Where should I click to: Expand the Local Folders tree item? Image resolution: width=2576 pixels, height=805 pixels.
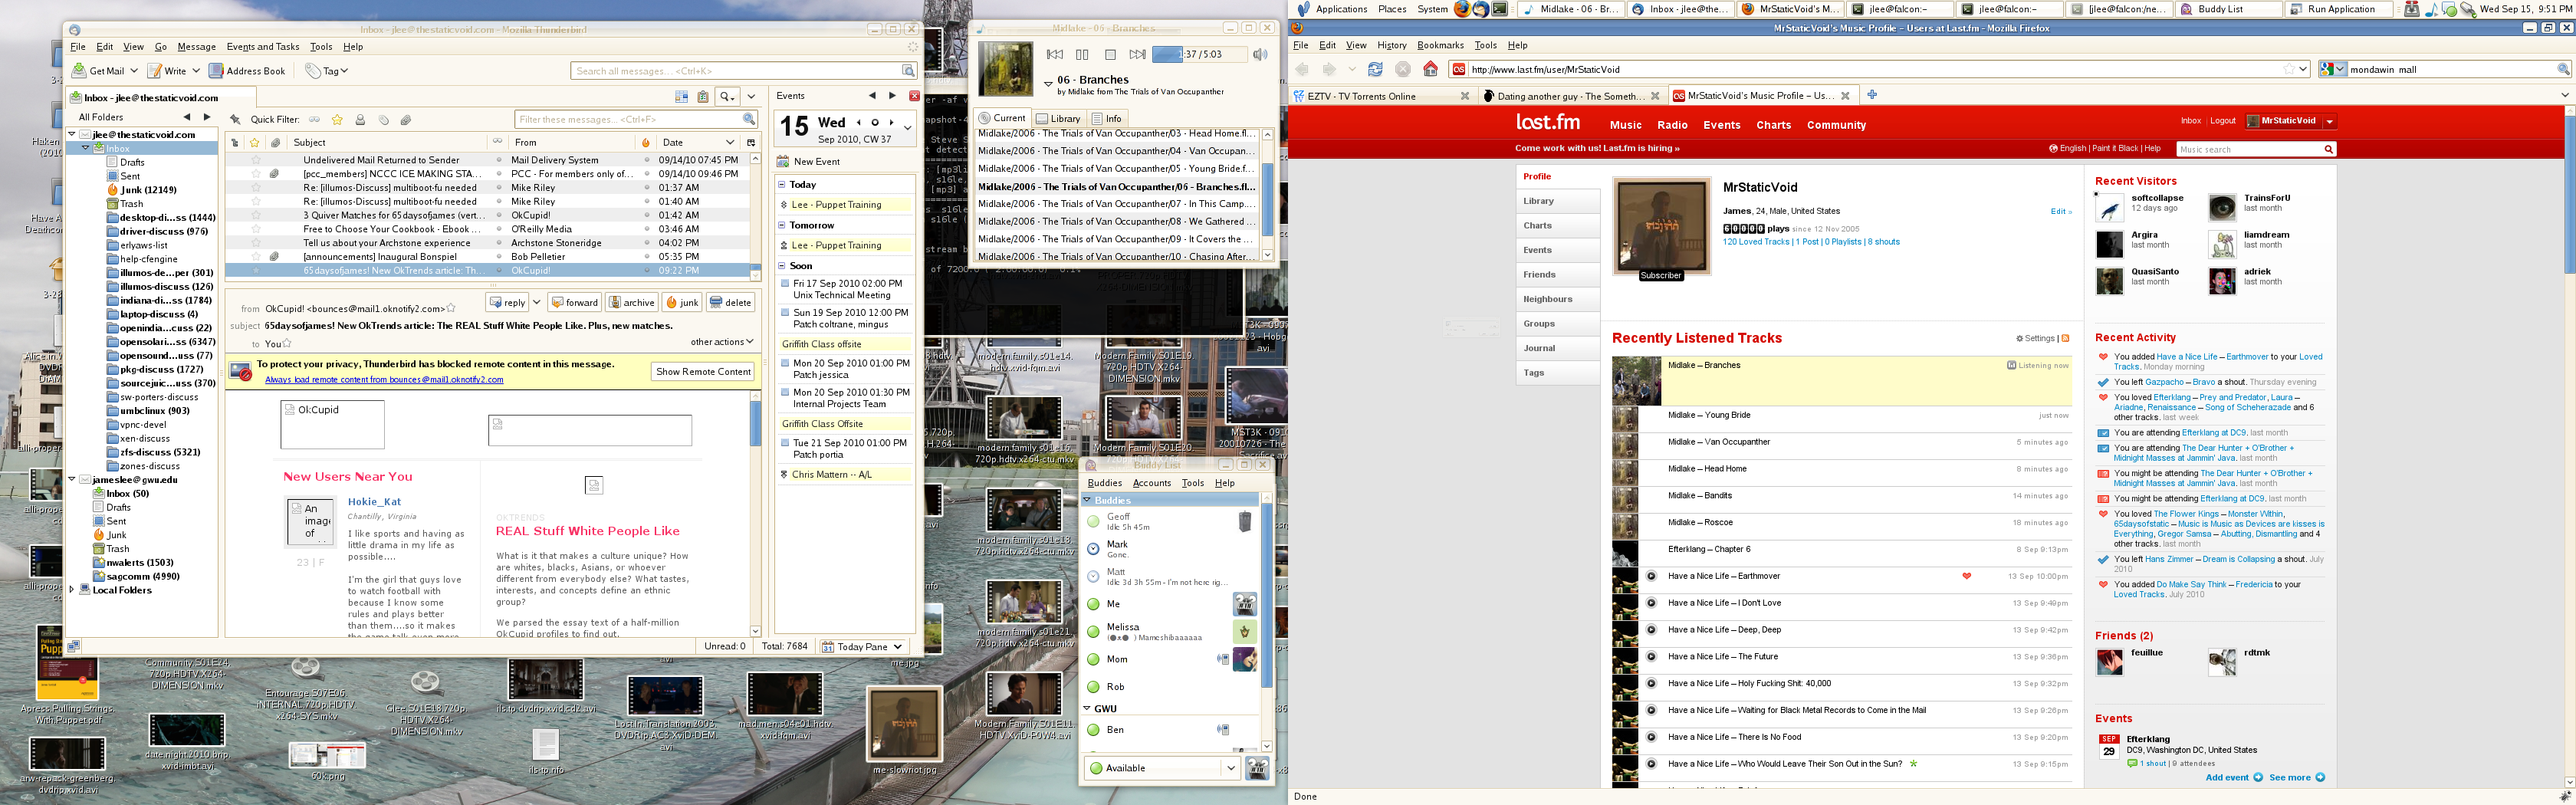[x=72, y=590]
